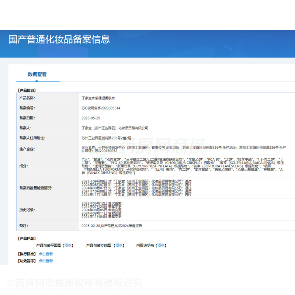Select product name 丁家宜水感保湿柔肤水
The height and width of the screenshot is (295, 295).
click(x=98, y=98)
